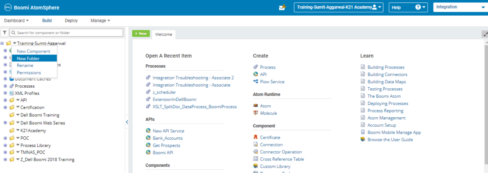Click the Certificate ribbon icon

(255, 137)
